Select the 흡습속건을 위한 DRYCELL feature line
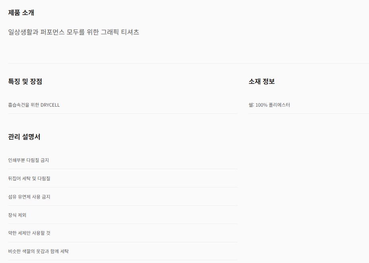The width and height of the screenshot is (369, 263). coord(34,105)
